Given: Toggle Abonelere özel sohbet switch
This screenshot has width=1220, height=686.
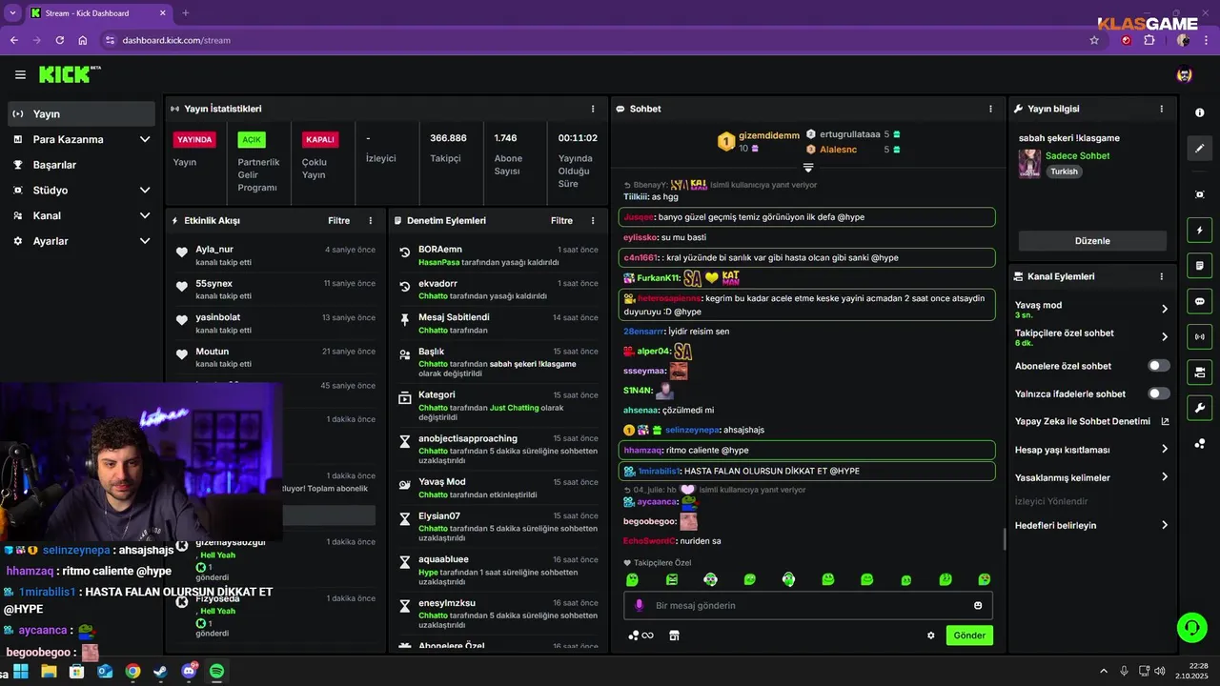Looking at the screenshot, I should point(1159,366).
